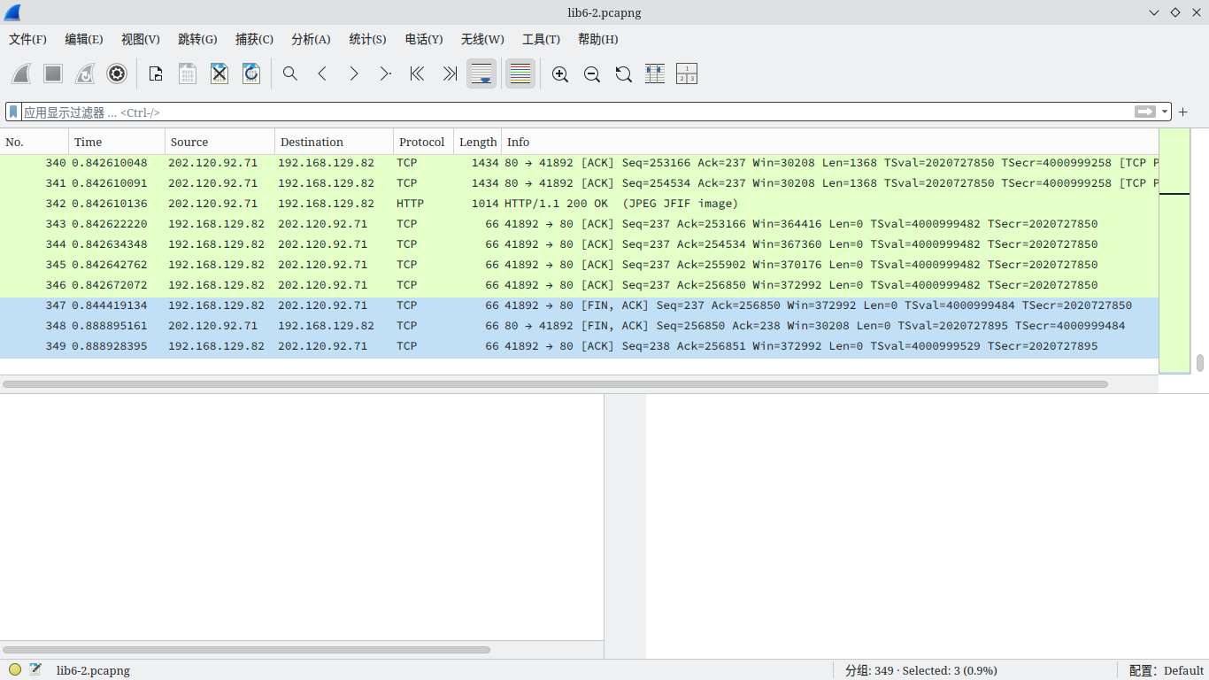This screenshot has height=680, width=1209.
Task: Open the filter bookmark menu
Action: (x=14, y=112)
